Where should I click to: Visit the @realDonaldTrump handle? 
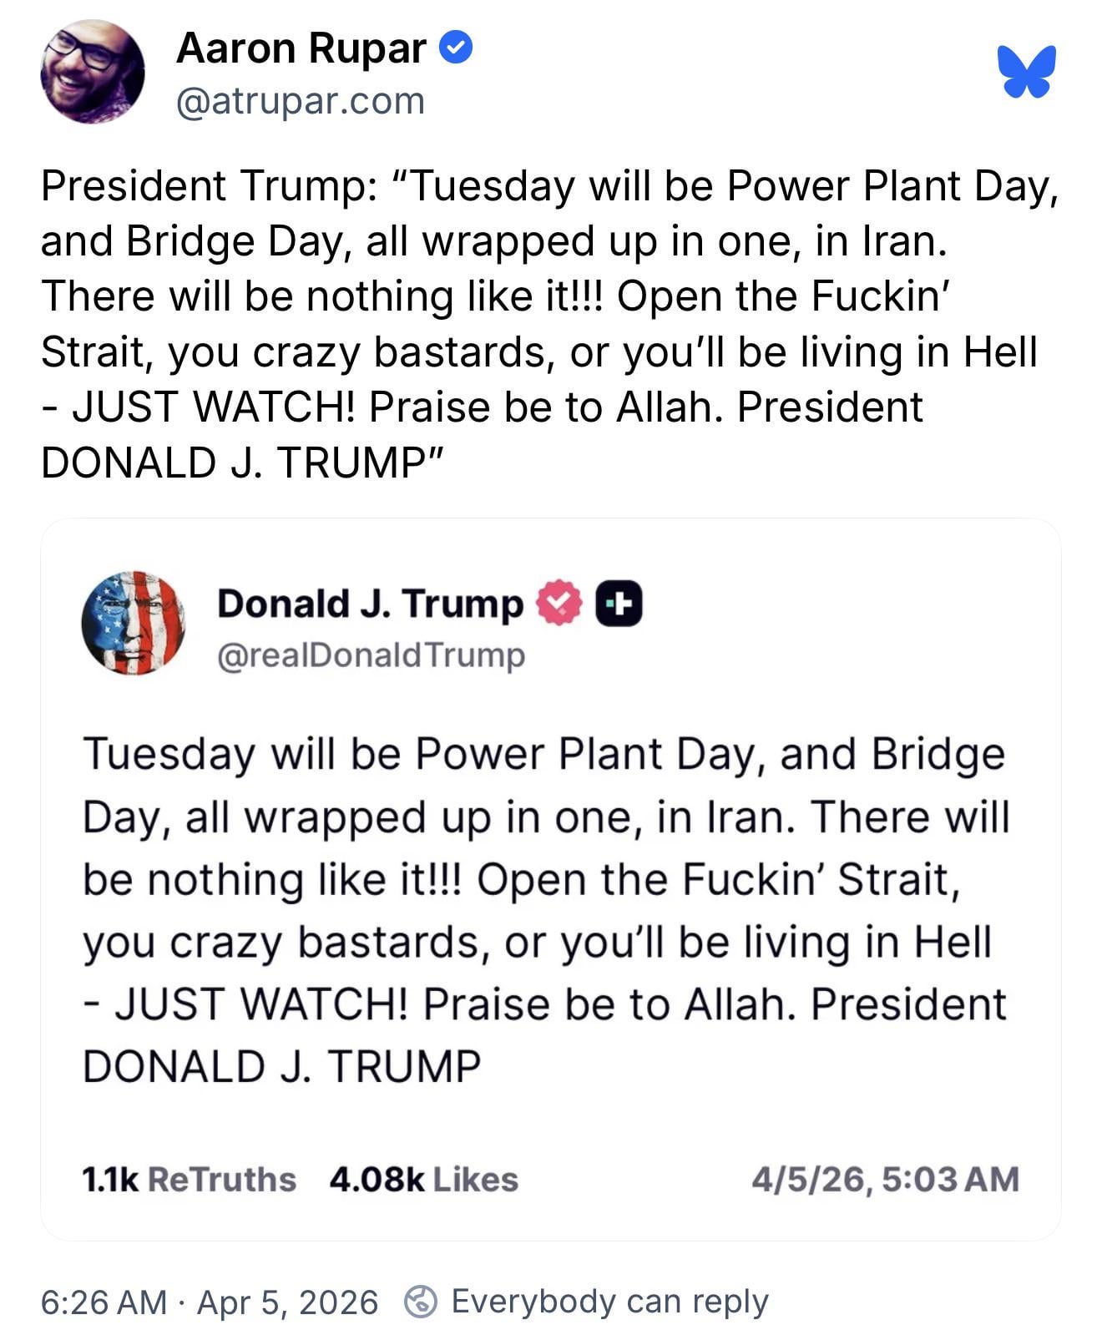[x=371, y=655]
